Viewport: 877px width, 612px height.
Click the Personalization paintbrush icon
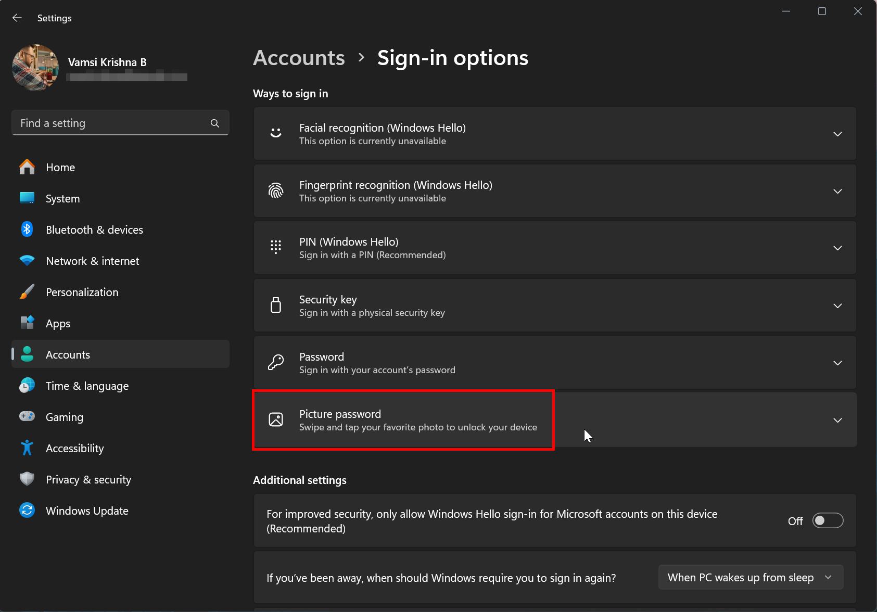point(27,292)
